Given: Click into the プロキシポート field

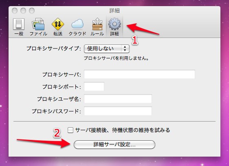Looking at the screenshot, I should (x=94, y=86).
